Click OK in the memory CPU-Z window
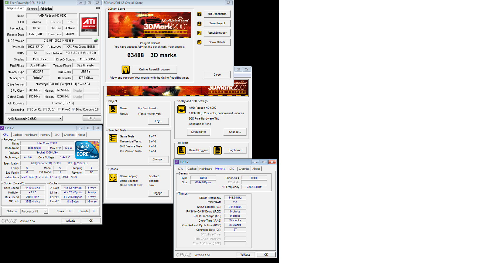The image size is (486, 265). coord(266,255)
